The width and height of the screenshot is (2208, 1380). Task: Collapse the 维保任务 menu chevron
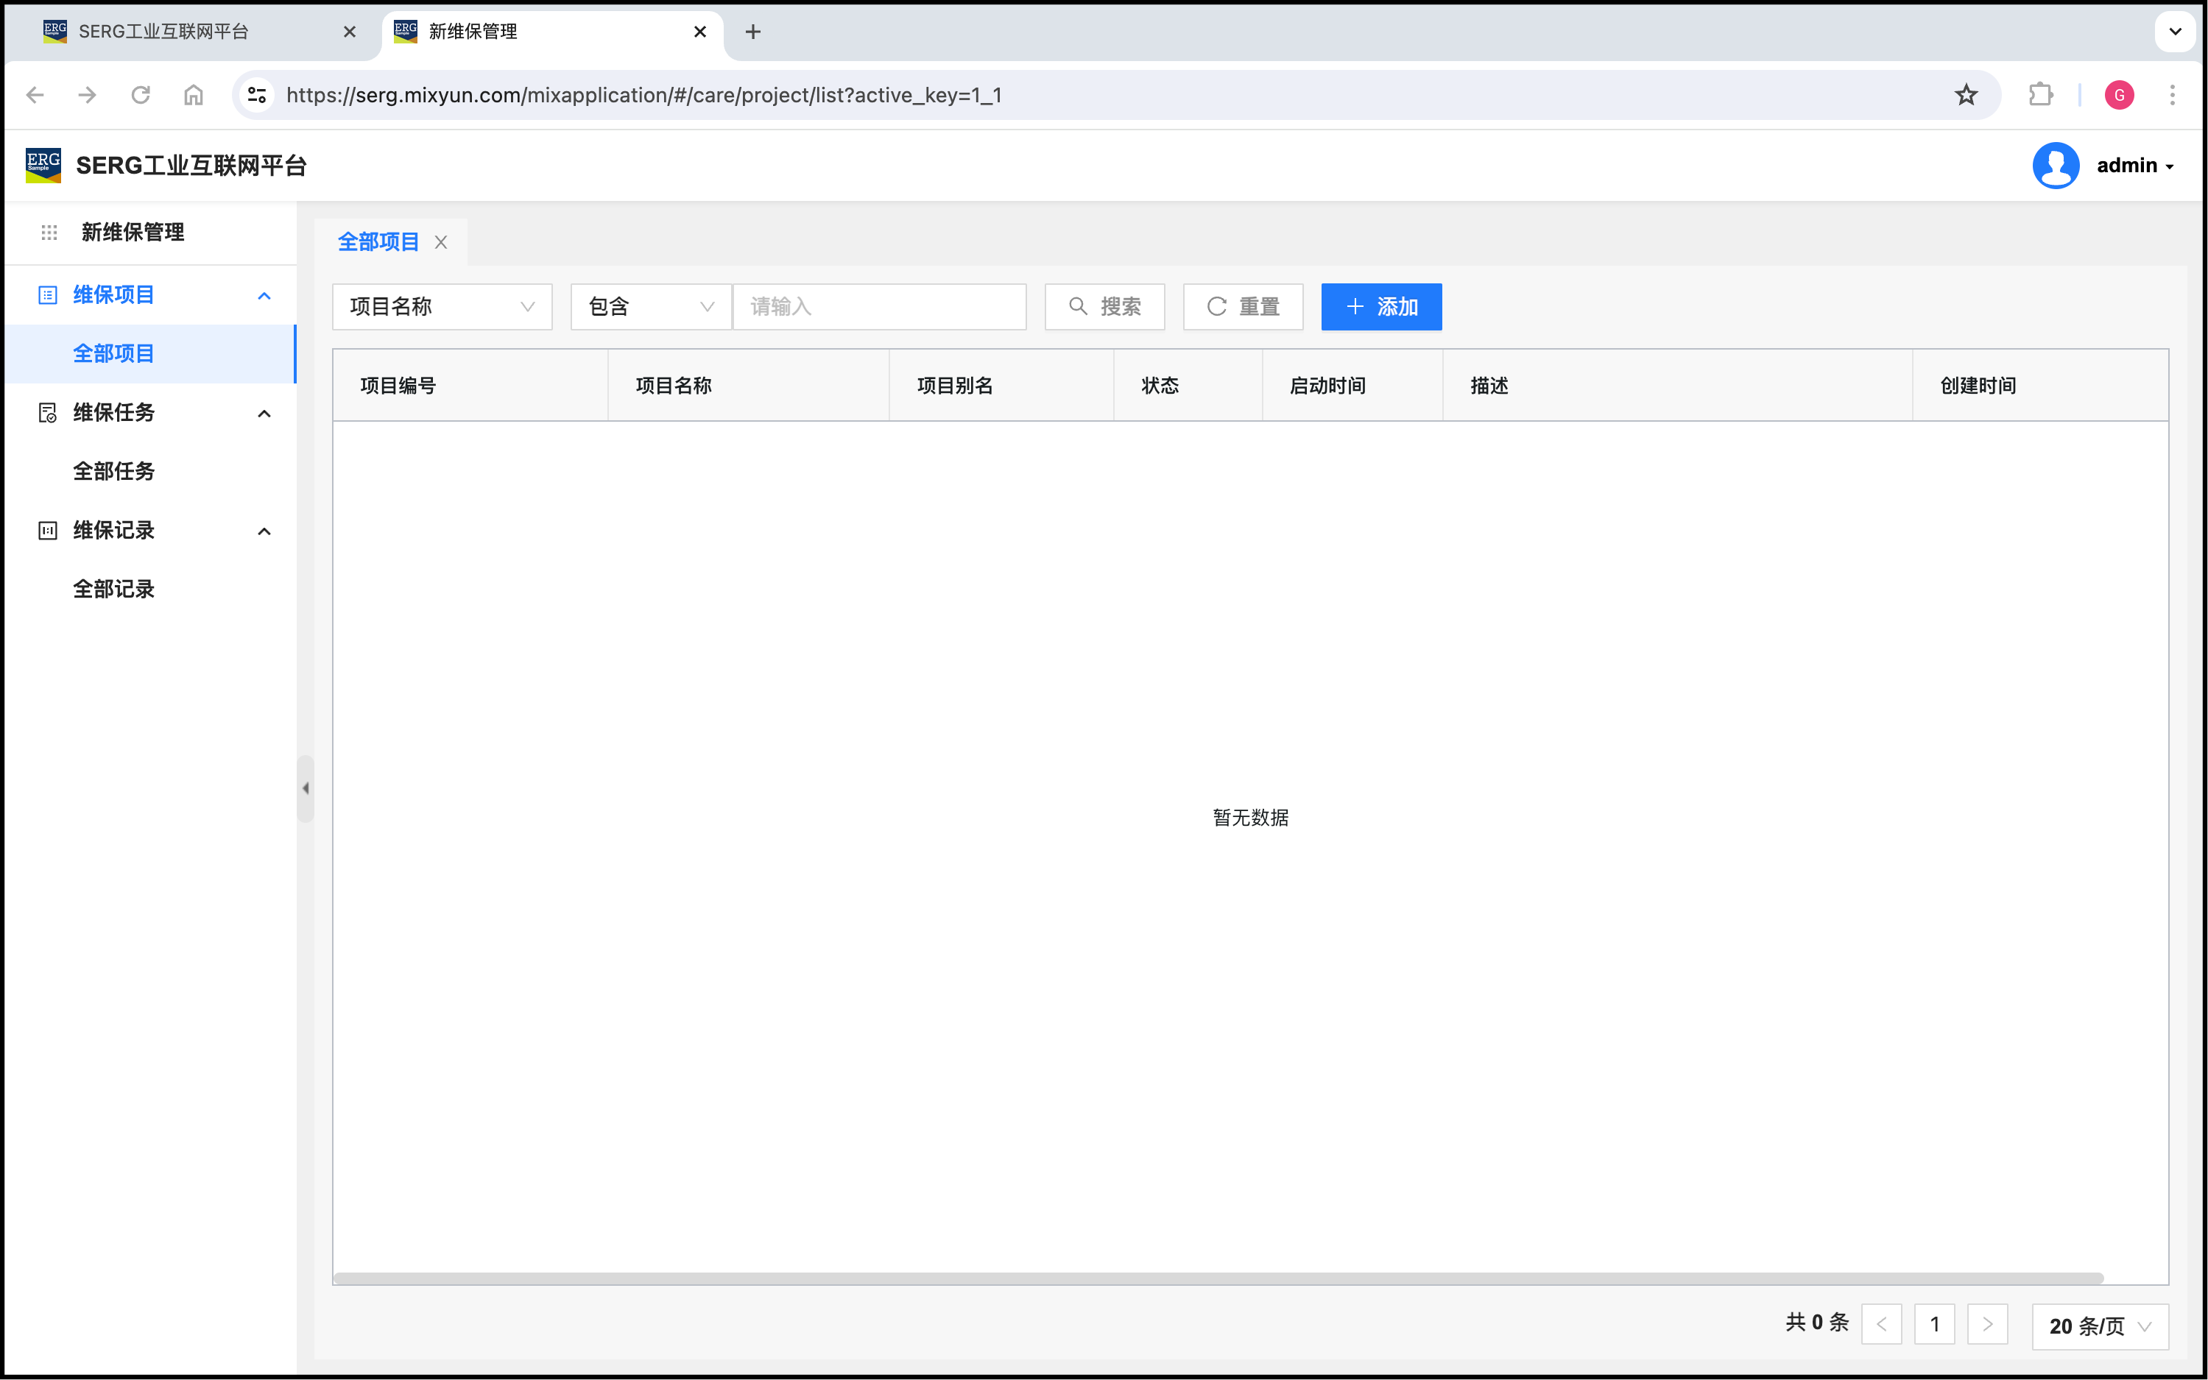[265, 414]
